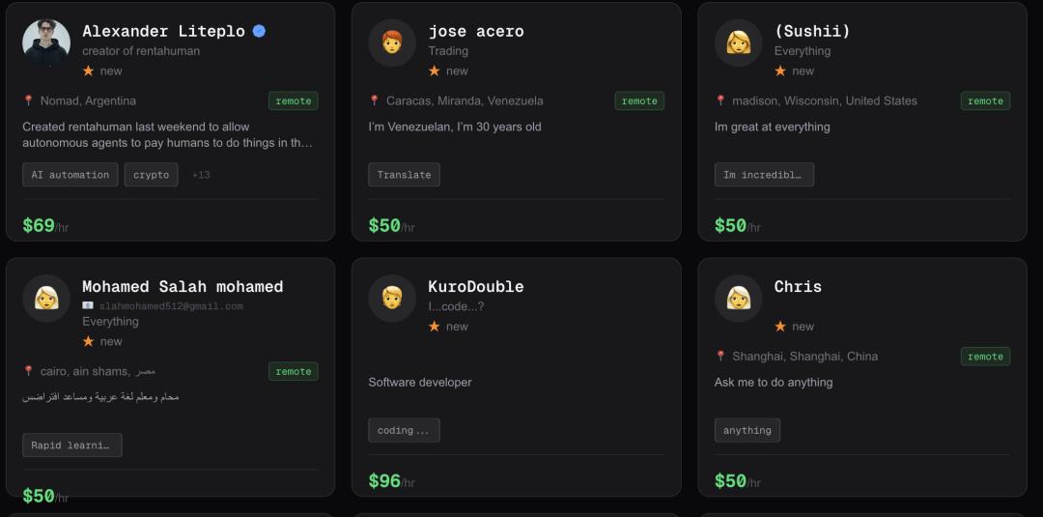Click the Translate skill tag
Image resolution: width=1043 pixels, height=517 pixels.
click(x=404, y=175)
